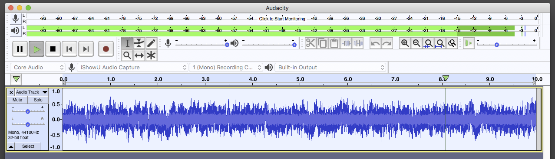
Task: Open the 1 (Mono) Recording Channels dropdown
Action: [x=226, y=67]
